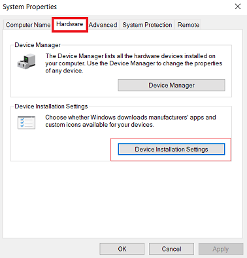Image resolution: width=247 pixels, height=258 pixels.
Task: Click the text about downloading manufacturers' apps
Action: click(x=131, y=121)
